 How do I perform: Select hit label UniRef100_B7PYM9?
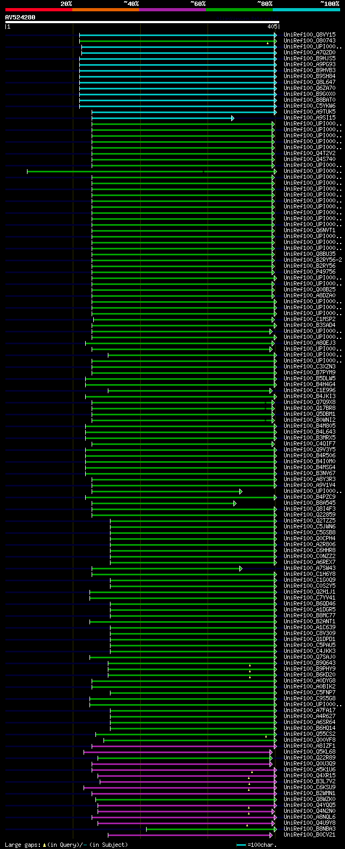(x=309, y=372)
